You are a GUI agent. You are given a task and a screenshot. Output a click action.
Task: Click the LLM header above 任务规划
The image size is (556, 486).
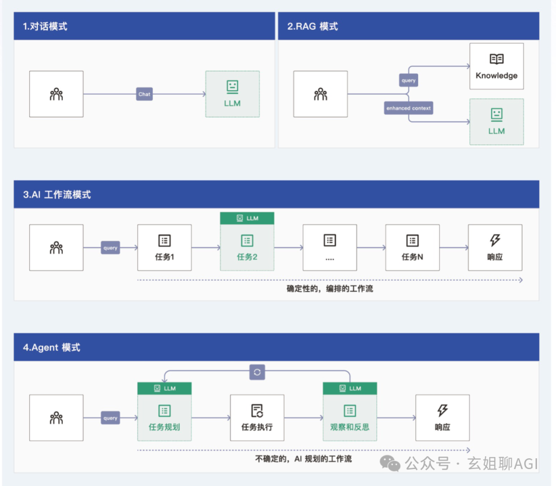(165, 388)
